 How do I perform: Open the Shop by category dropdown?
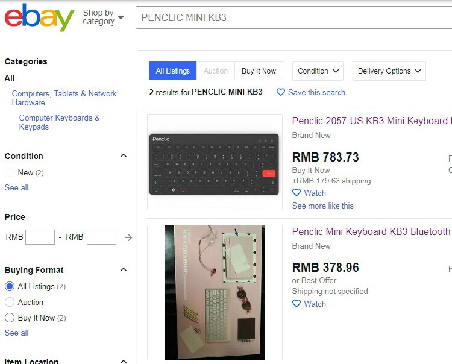click(103, 17)
